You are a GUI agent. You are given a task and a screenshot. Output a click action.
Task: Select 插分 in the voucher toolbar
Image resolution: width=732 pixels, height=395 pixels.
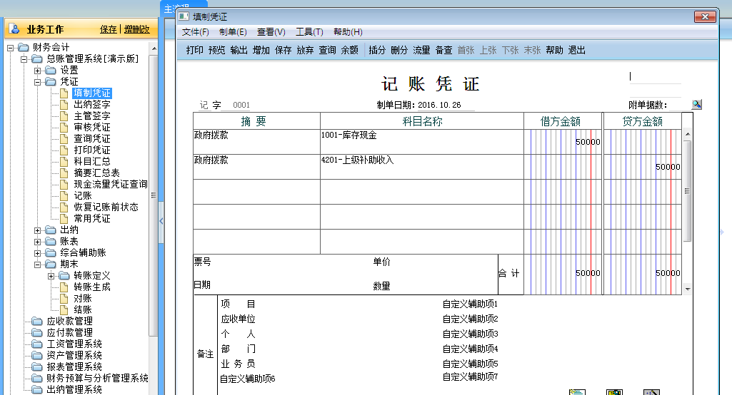[x=376, y=50]
